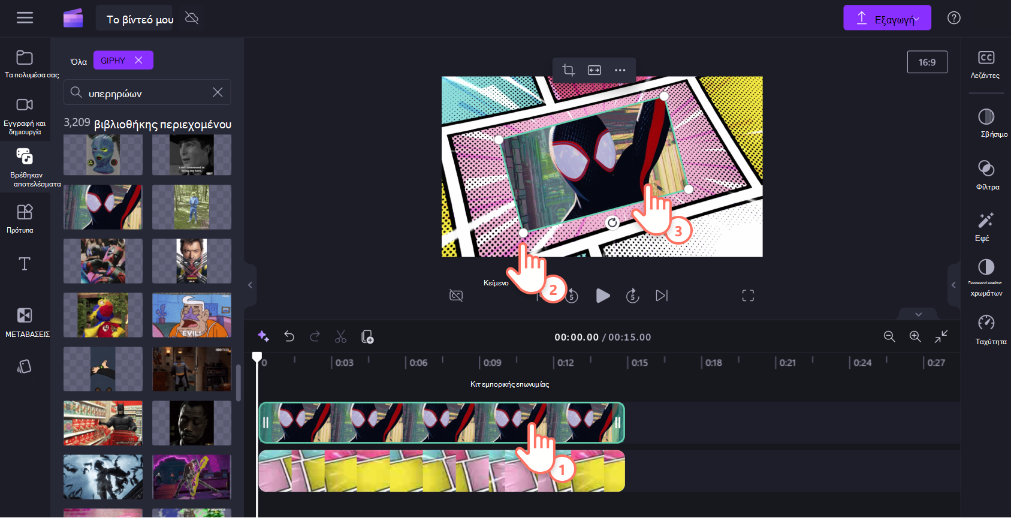Select the Όλα filter

[x=79, y=61]
